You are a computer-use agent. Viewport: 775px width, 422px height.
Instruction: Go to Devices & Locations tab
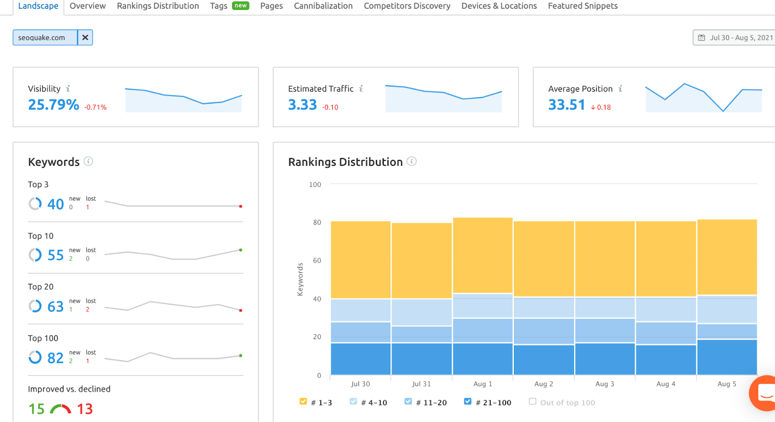tap(499, 6)
